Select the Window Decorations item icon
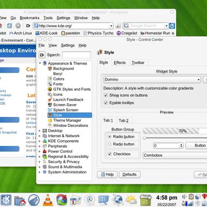 click(x=50, y=125)
